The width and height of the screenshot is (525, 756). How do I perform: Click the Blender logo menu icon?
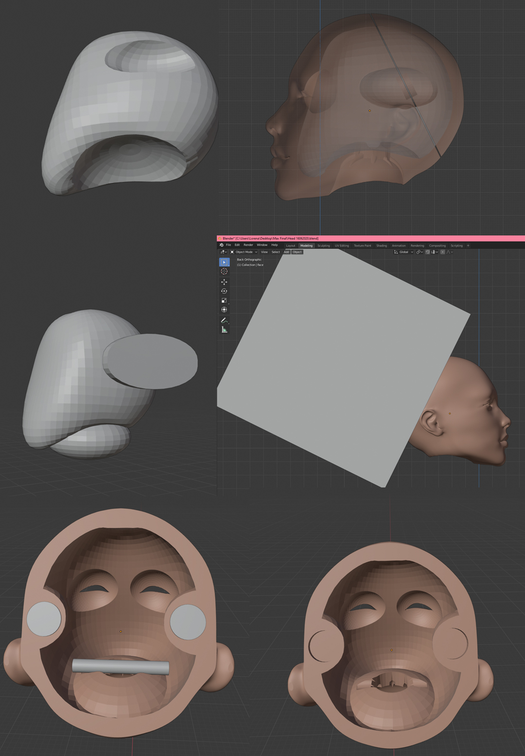221,245
